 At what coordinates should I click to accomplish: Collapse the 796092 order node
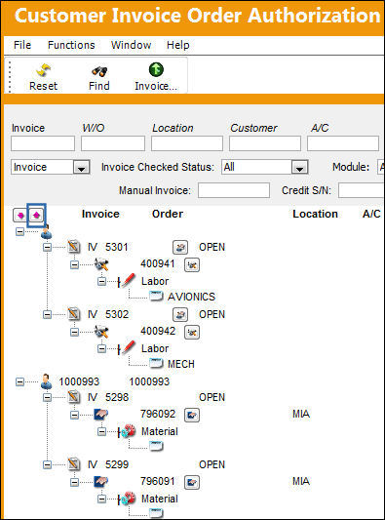point(74,415)
